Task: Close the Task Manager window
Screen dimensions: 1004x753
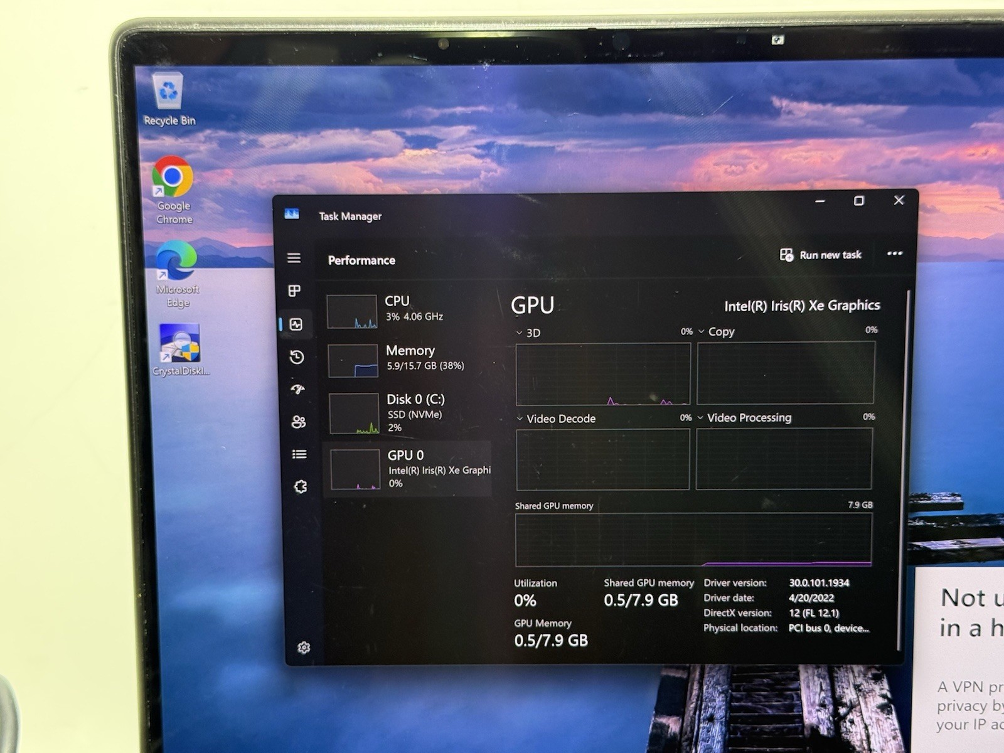Action: 899,200
